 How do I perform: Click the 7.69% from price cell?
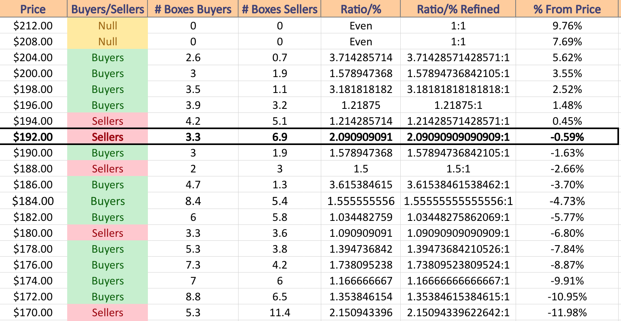tap(567, 42)
